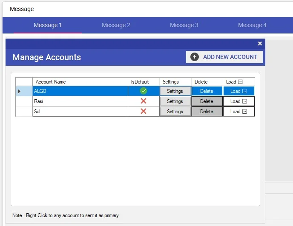Switch to the Message 3 tab
The width and height of the screenshot is (293, 226).
184,25
